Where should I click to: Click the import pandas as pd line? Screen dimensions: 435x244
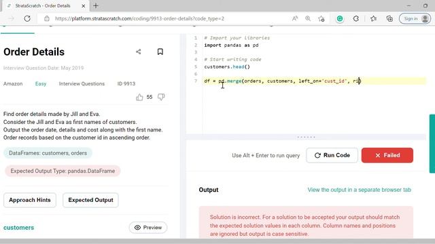[231, 45]
